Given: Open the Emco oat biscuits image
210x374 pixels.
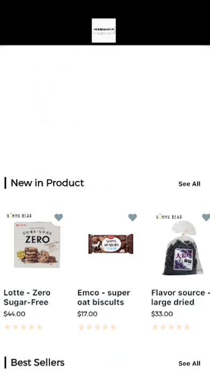Looking at the screenshot, I should [x=111, y=244].
